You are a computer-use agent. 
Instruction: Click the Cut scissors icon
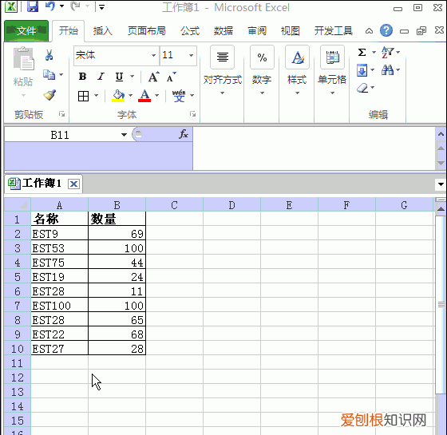point(49,55)
